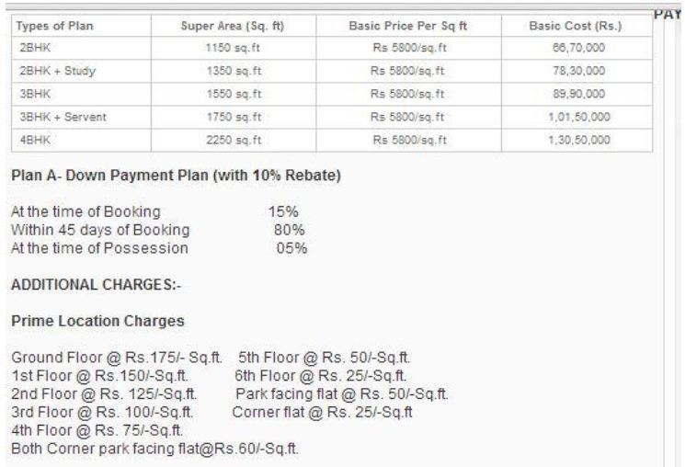Click the 2250 sq.ft super area cell
Image resolution: width=685 pixels, height=467 pixels.
(x=234, y=140)
